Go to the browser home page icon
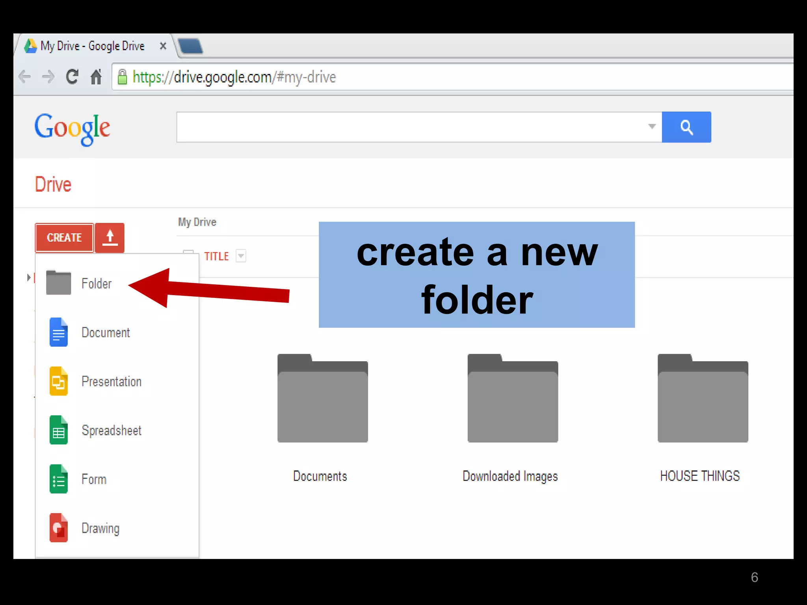Screen dimensions: 807x605 [96, 77]
